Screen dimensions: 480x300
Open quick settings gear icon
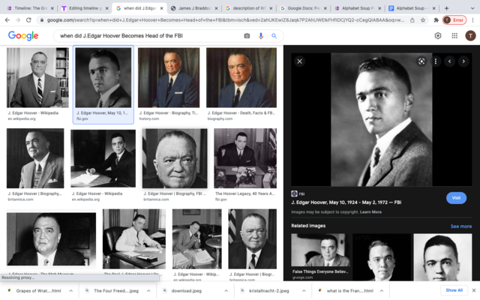click(x=438, y=36)
